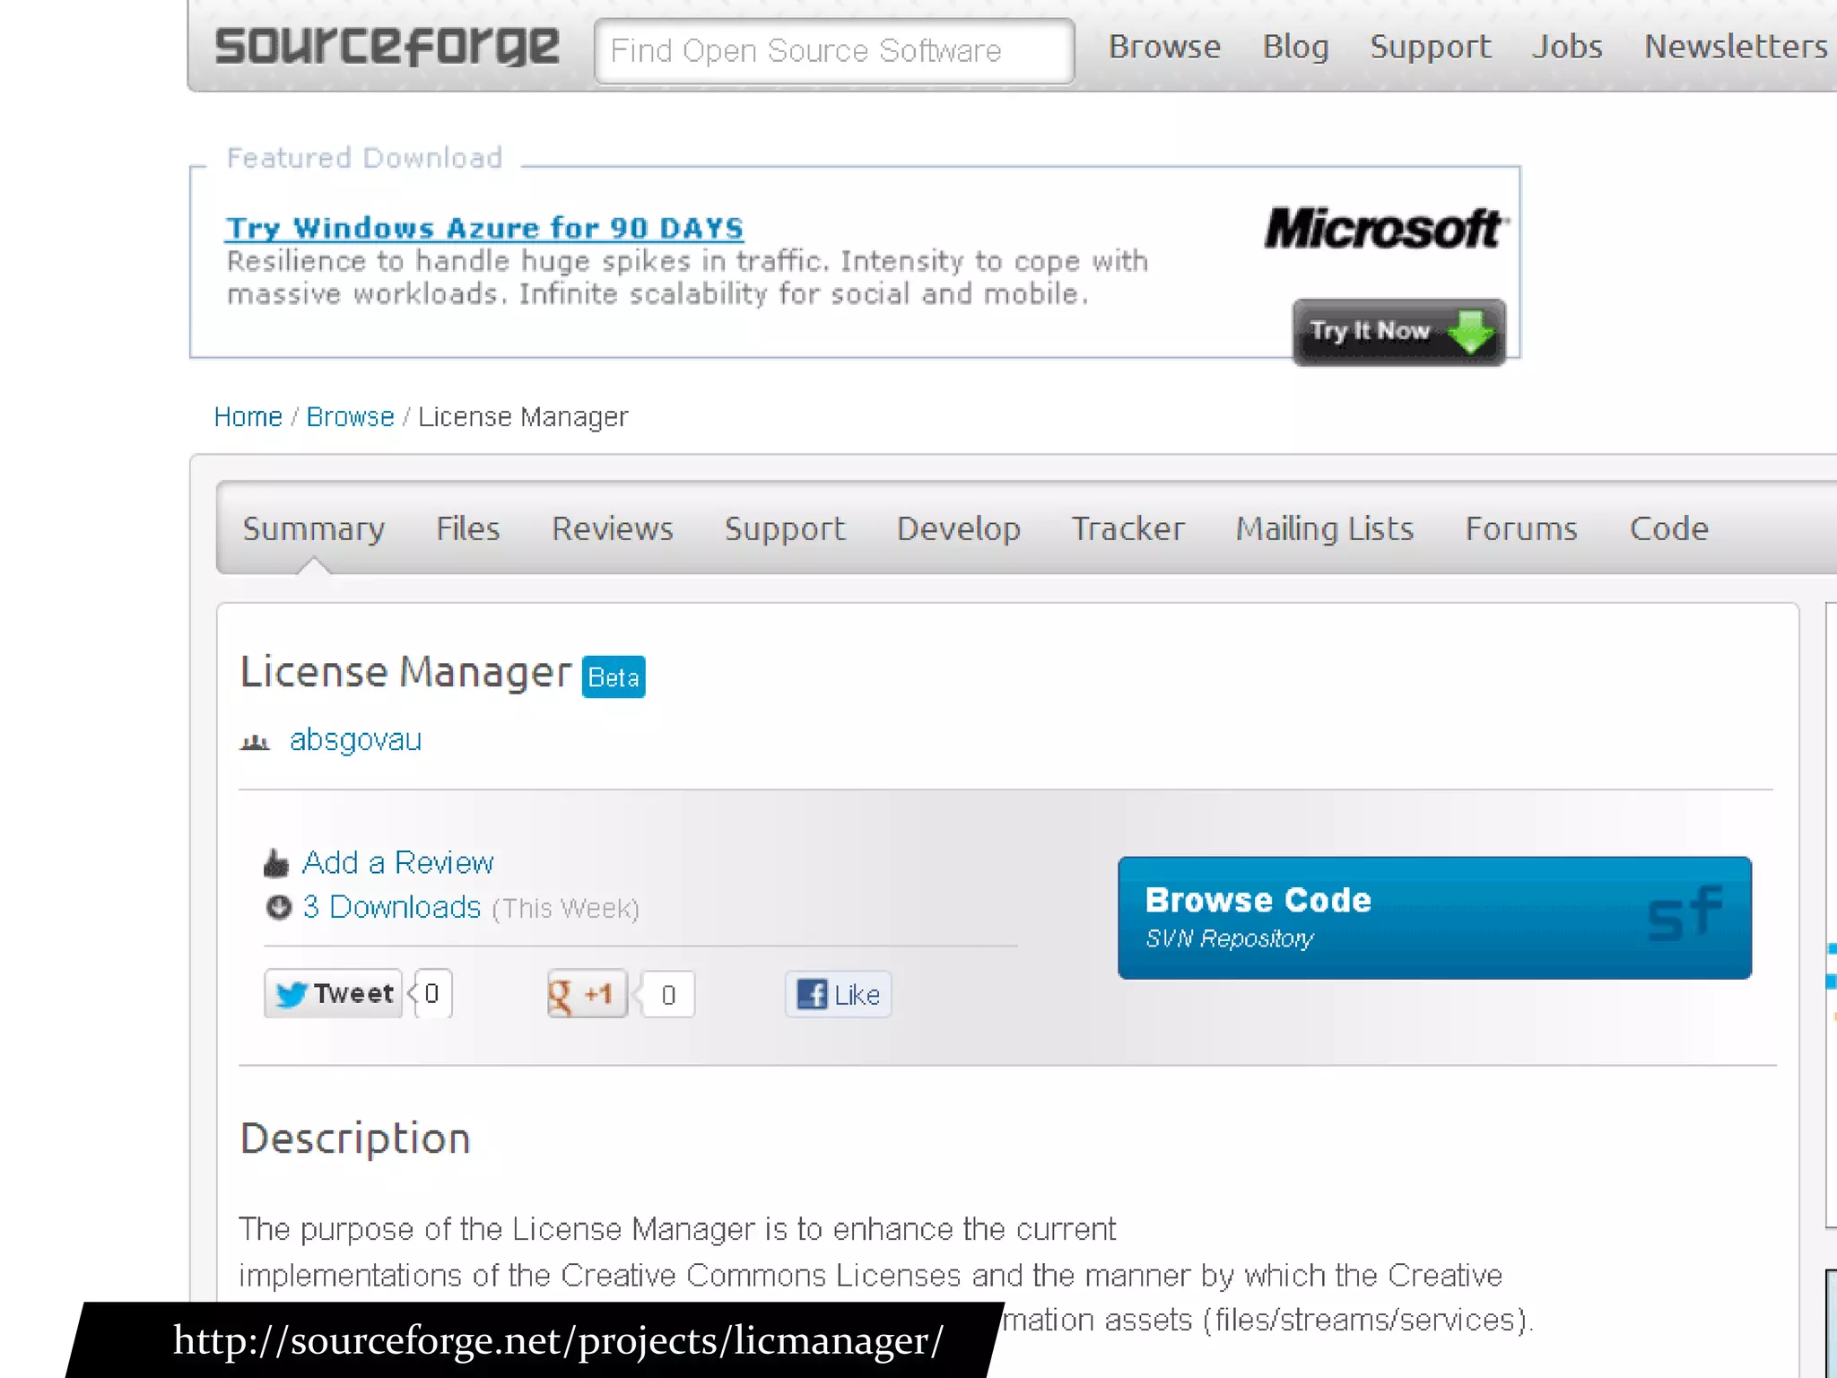This screenshot has height=1378, width=1837.
Task: Click the Microsoft logo in the ad
Action: click(1387, 228)
